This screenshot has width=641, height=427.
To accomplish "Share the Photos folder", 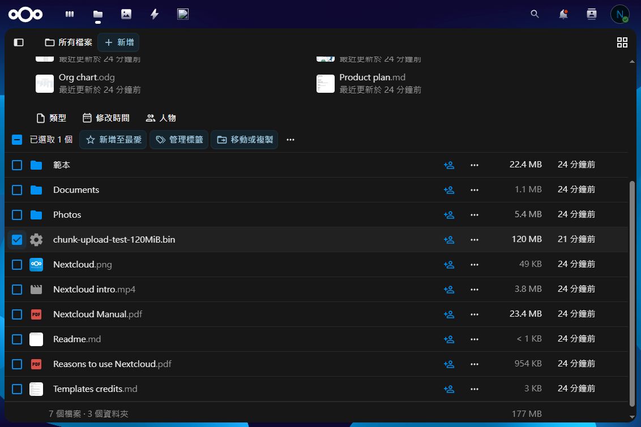I will pos(449,215).
